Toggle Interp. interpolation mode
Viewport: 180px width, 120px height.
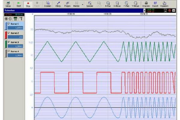(58, 4)
